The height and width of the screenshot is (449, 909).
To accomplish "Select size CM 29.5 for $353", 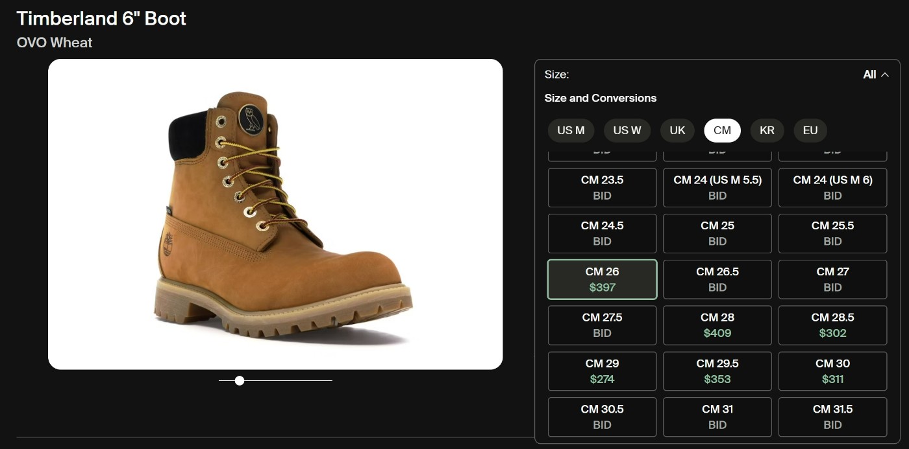I will pos(717,371).
